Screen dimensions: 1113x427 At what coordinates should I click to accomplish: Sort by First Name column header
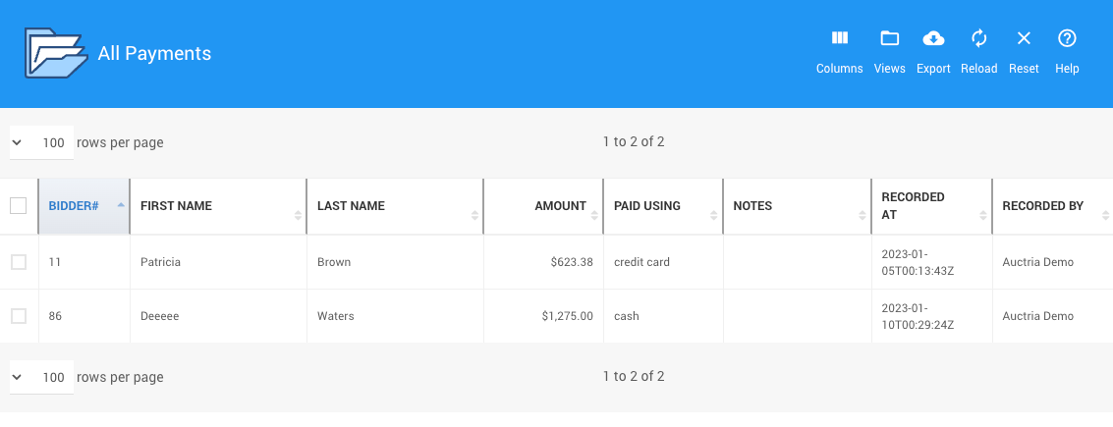point(177,206)
